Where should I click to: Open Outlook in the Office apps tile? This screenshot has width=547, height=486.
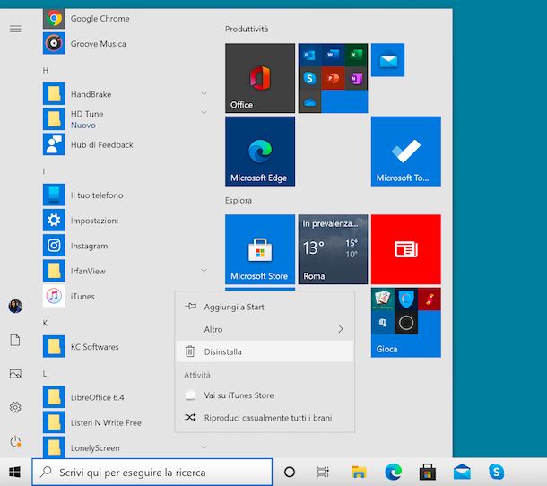click(309, 55)
